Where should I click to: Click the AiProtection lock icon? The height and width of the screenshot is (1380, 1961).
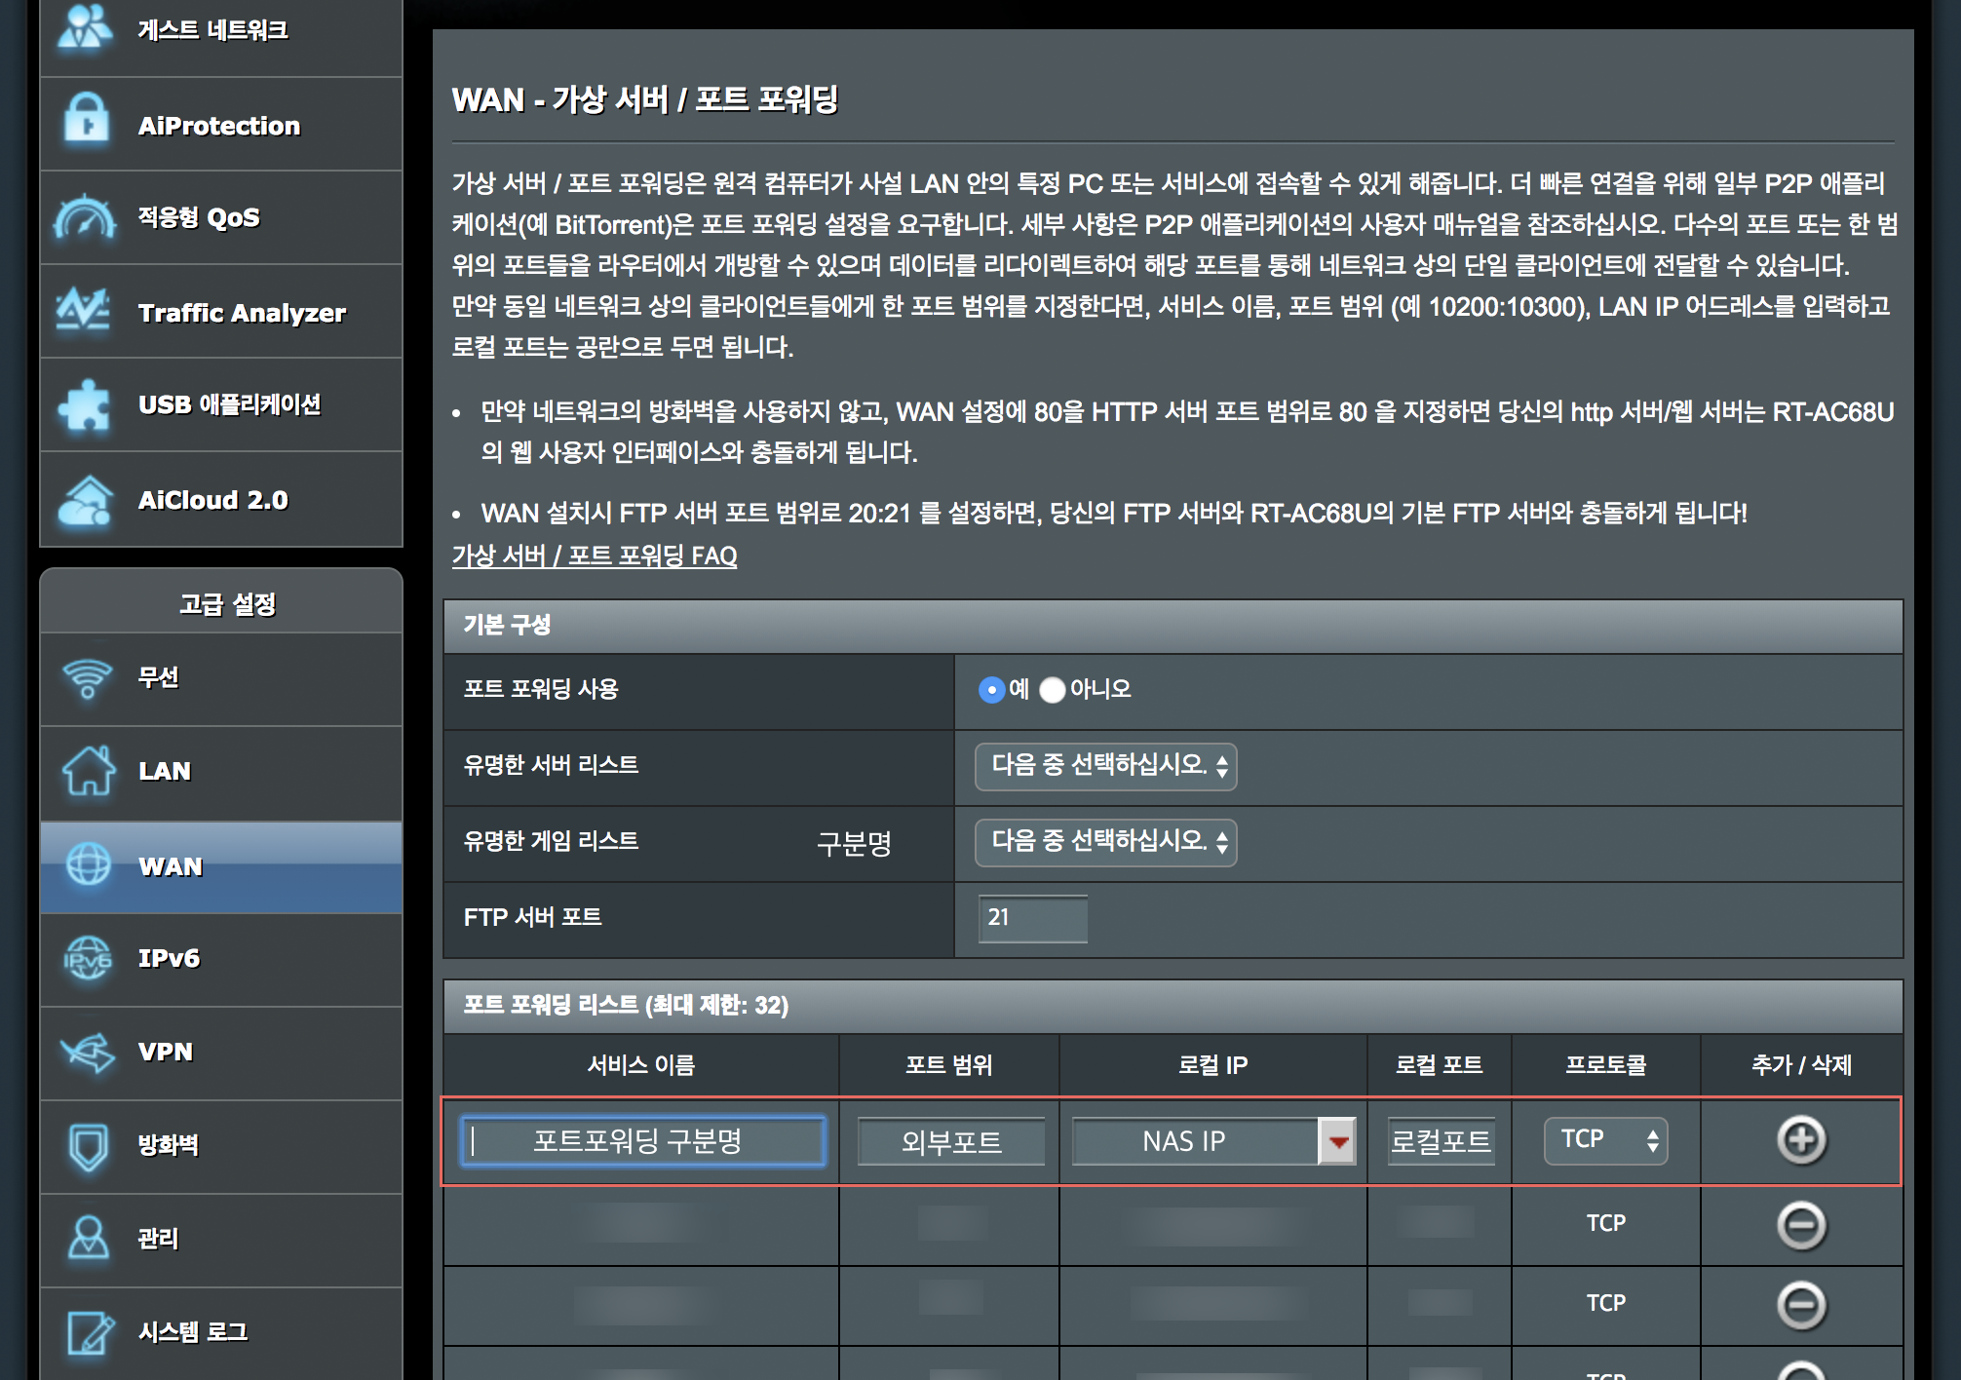coord(87,120)
